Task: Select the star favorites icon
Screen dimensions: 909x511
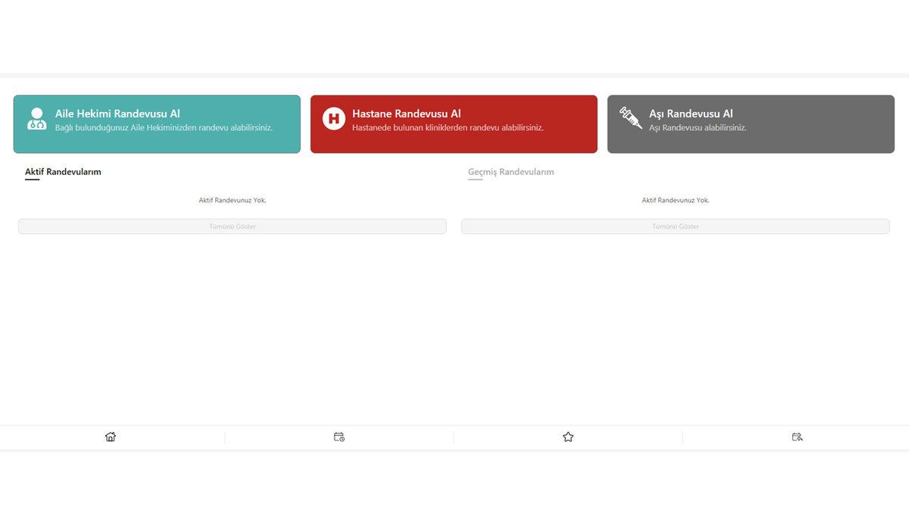Action: tap(568, 437)
